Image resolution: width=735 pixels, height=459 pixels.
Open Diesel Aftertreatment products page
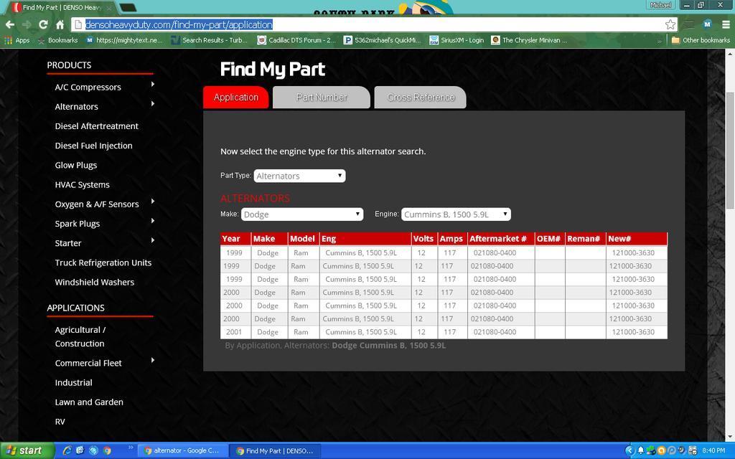pyautogui.click(x=97, y=126)
